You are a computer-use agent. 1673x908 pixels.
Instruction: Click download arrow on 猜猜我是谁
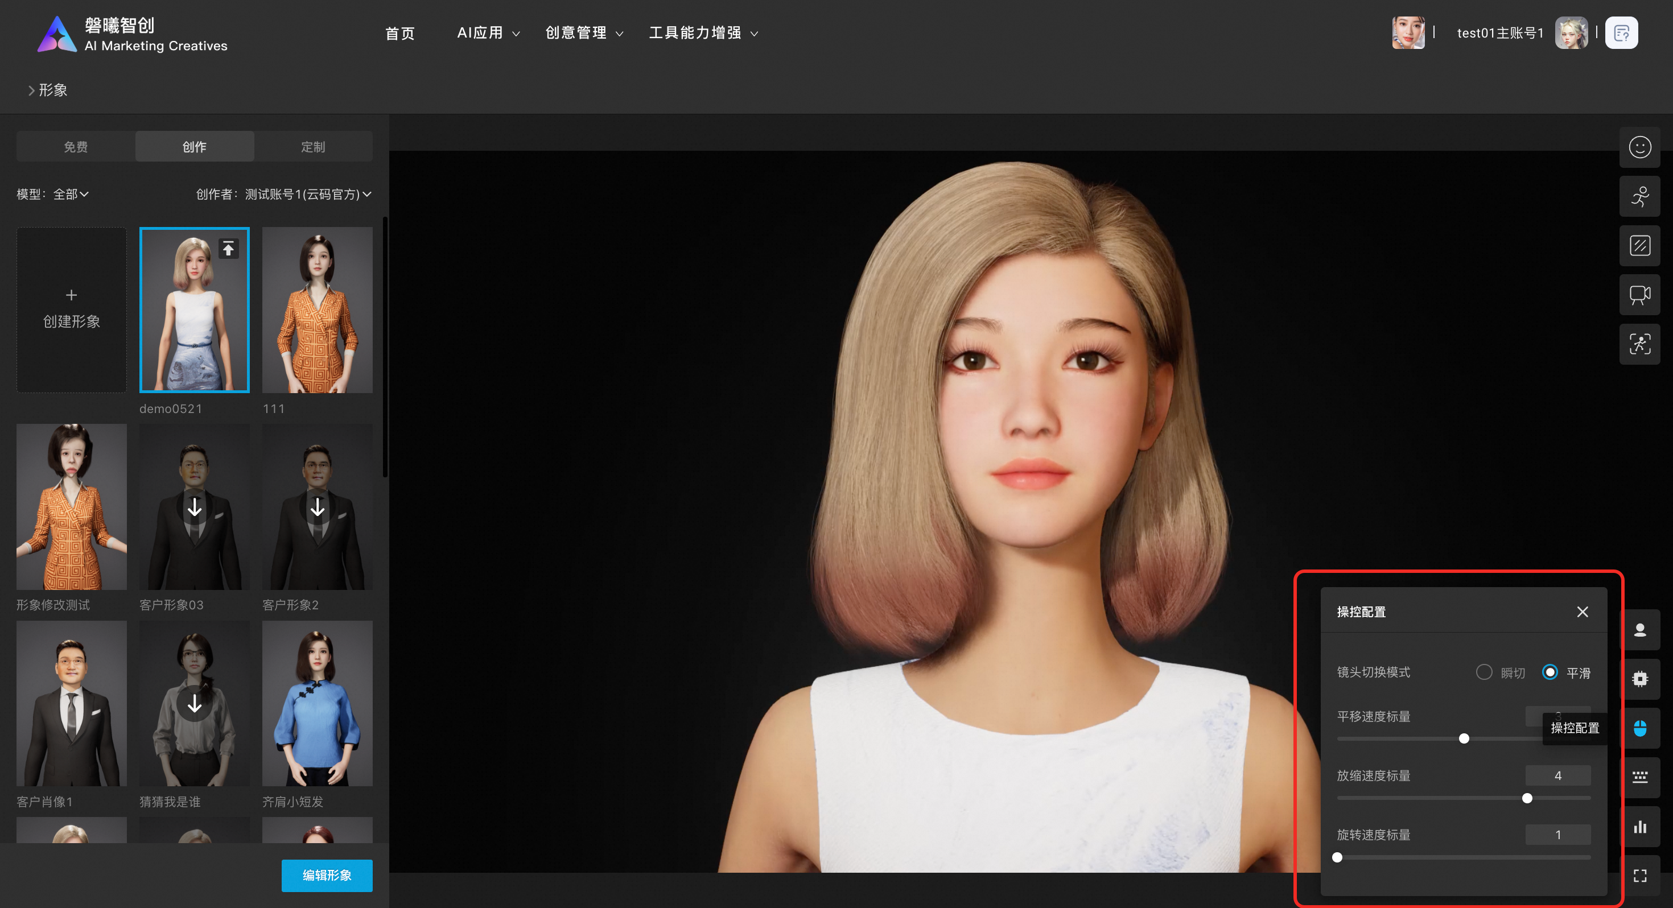(194, 704)
